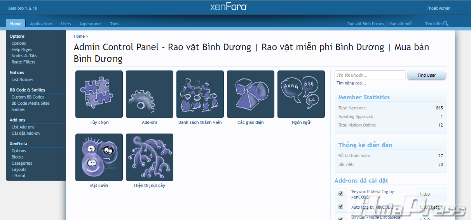Open the Ngôn ngữ speech bubbles icon
This screenshot has height=220, width=471.
pyautogui.click(x=301, y=94)
